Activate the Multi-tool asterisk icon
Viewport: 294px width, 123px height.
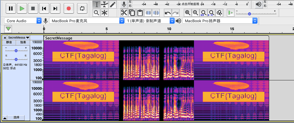coord(104,13)
